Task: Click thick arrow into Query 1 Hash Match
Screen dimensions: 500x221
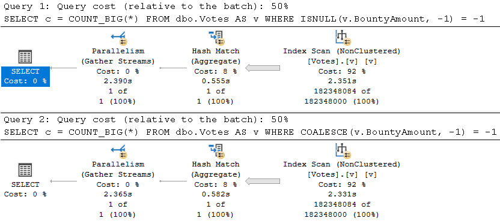Action: tap(263, 68)
